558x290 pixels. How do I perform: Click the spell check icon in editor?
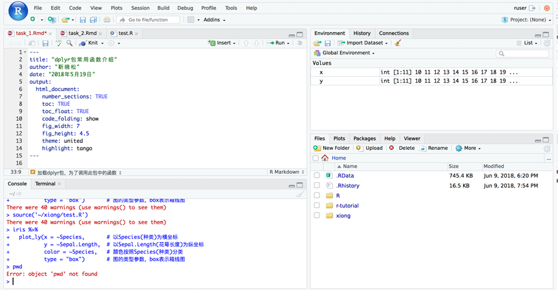click(x=59, y=43)
